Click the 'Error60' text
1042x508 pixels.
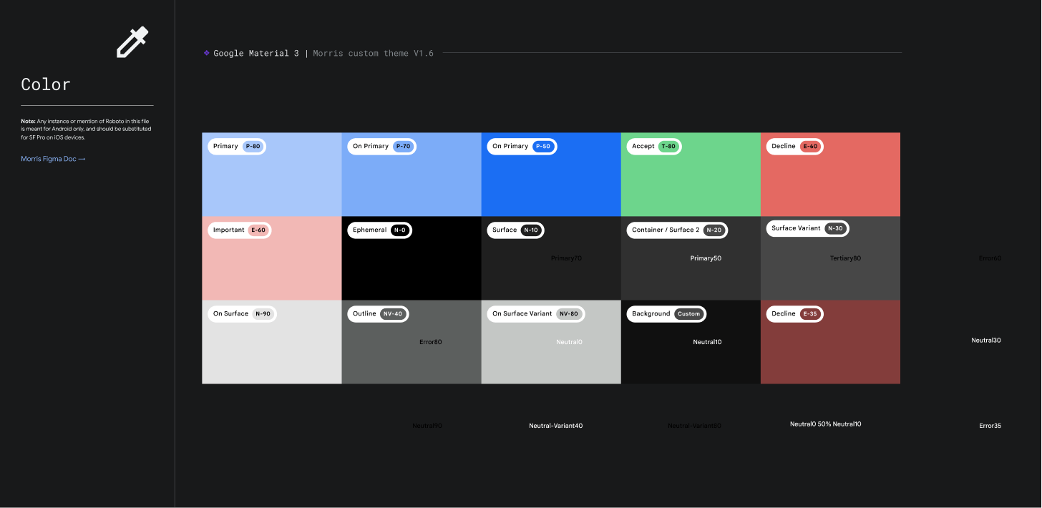pyautogui.click(x=990, y=258)
